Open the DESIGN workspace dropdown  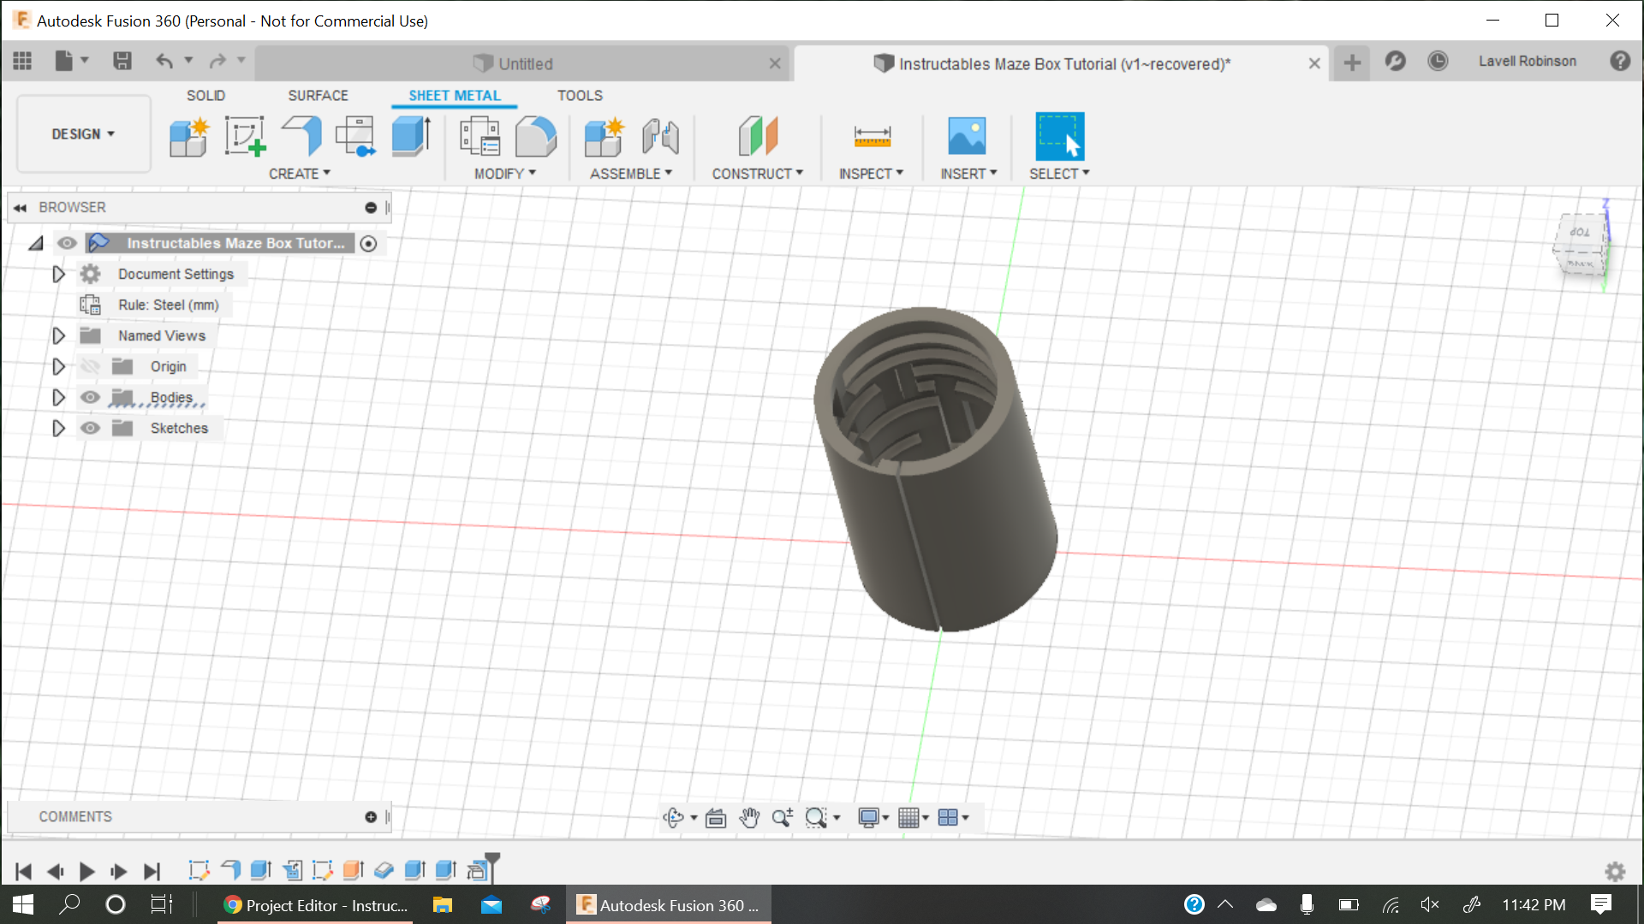pos(83,134)
